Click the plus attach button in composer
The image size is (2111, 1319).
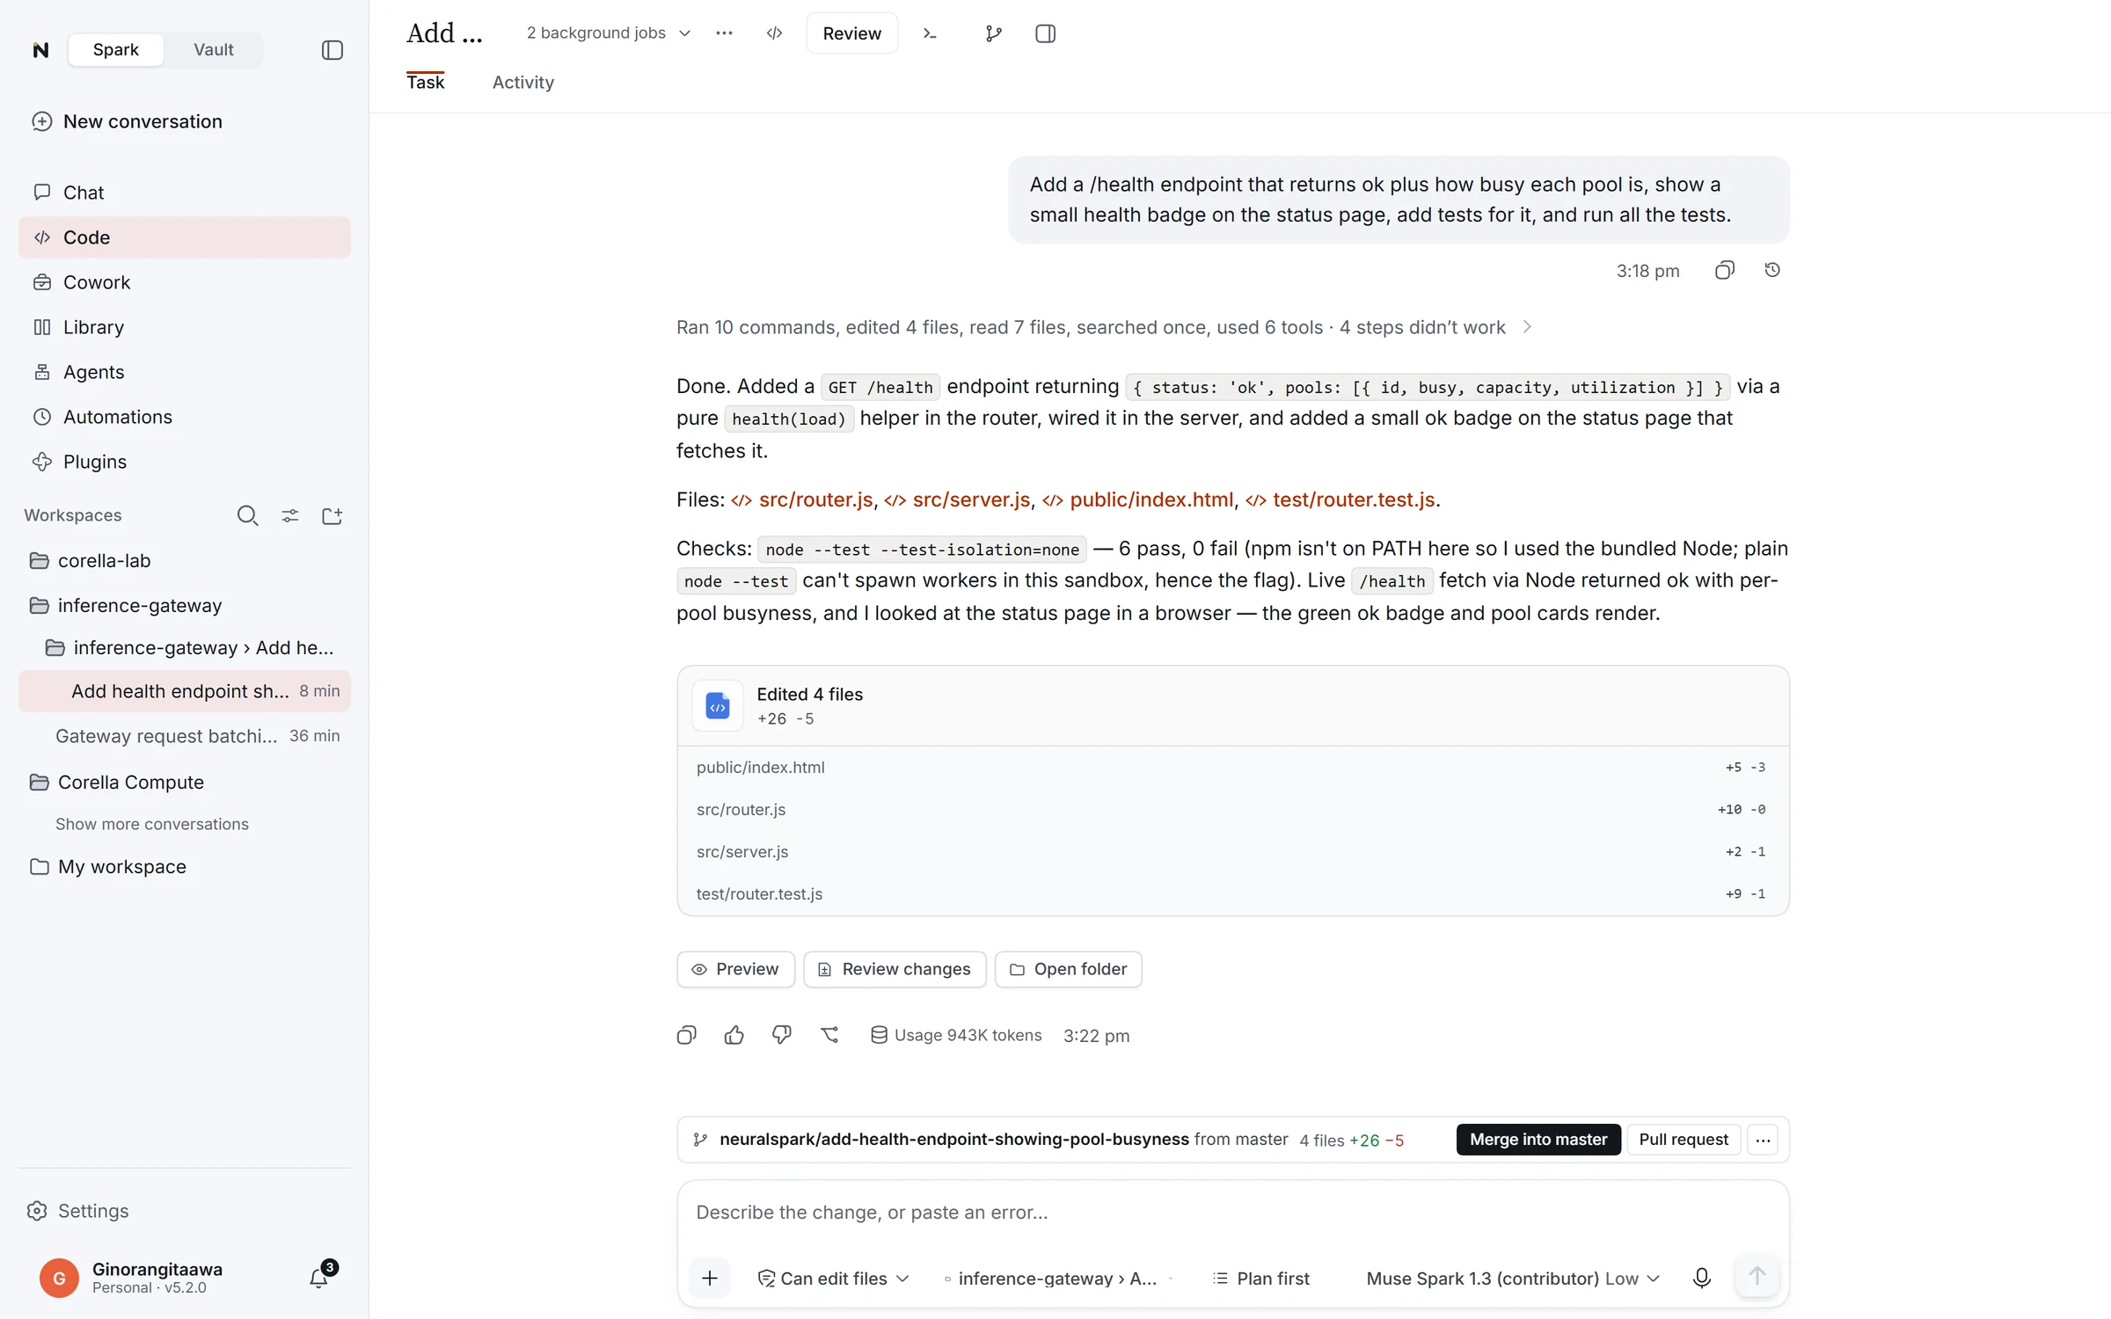pyautogui.click(x=710, y=1278)
